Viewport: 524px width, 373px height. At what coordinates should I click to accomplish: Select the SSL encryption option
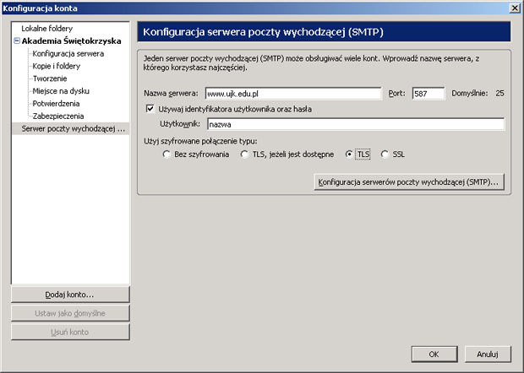tap(386, 154)
